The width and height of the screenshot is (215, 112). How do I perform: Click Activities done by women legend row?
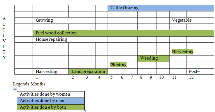pos(51,94)
